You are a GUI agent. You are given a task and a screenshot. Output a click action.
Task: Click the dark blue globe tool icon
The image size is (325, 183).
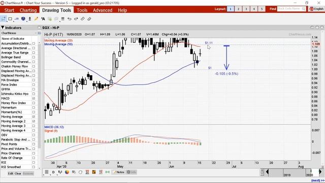coord(23,19)
